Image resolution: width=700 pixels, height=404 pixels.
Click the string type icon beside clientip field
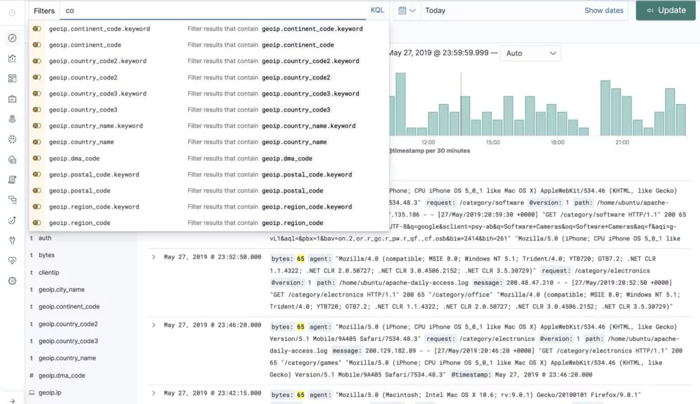[31, 272]
